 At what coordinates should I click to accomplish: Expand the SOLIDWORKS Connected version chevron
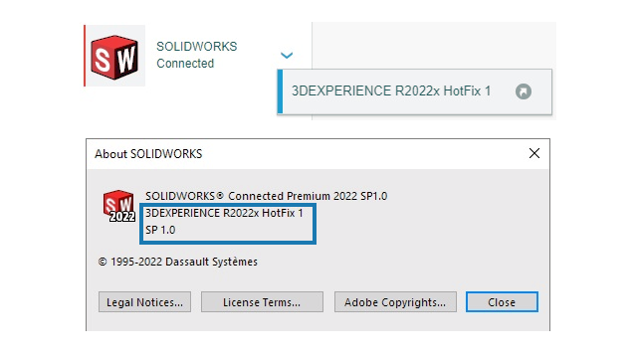point(287,56)
